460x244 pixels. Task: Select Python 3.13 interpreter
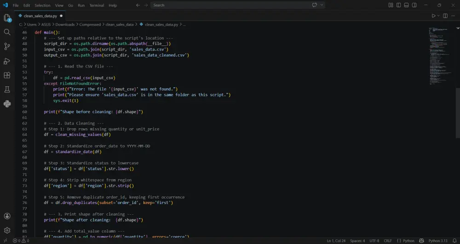[438, 241]
